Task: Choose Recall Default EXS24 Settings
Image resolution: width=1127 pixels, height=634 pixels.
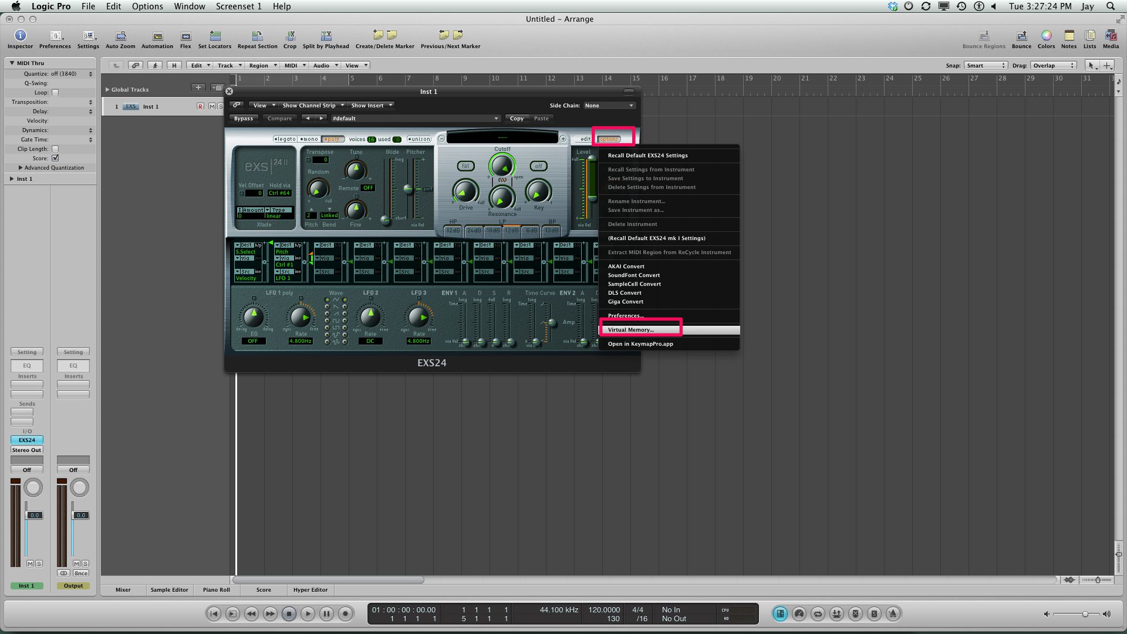Action: click(x=669, y=156)
